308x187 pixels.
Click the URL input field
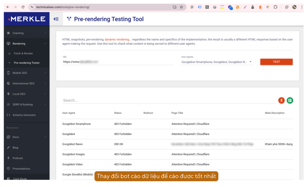click(118, 62)
